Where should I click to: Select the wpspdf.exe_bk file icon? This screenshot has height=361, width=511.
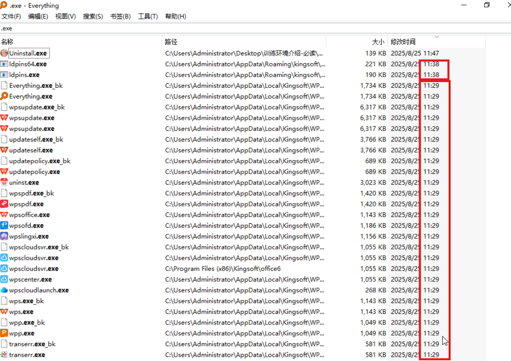4,193
